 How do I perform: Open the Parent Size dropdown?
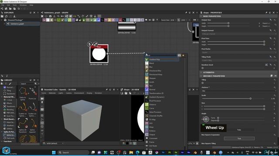pos(173,20)
